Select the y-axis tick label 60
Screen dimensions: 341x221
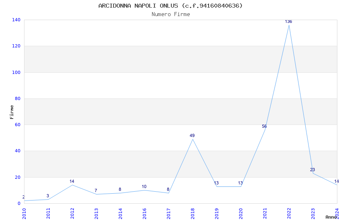point(18,125)
